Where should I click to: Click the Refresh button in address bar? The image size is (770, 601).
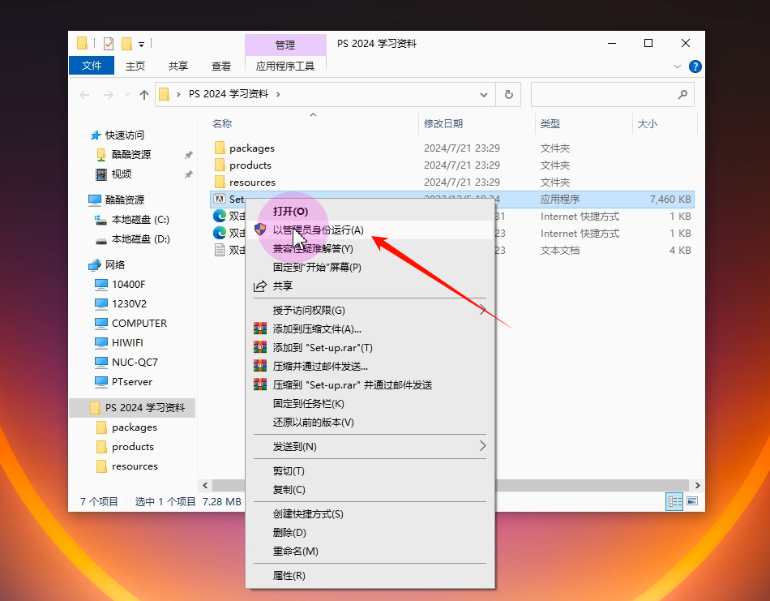tap(508, 94)
